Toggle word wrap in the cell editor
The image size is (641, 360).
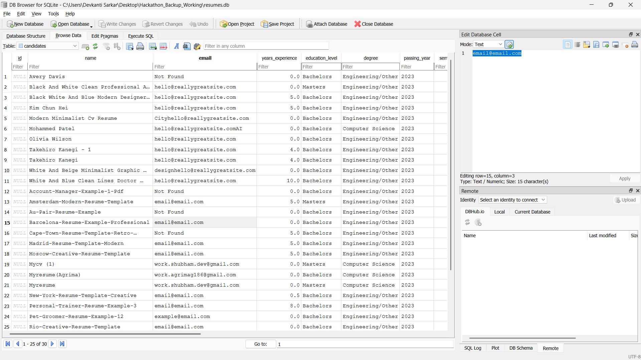pyautogui.click(x=568, y=45)
